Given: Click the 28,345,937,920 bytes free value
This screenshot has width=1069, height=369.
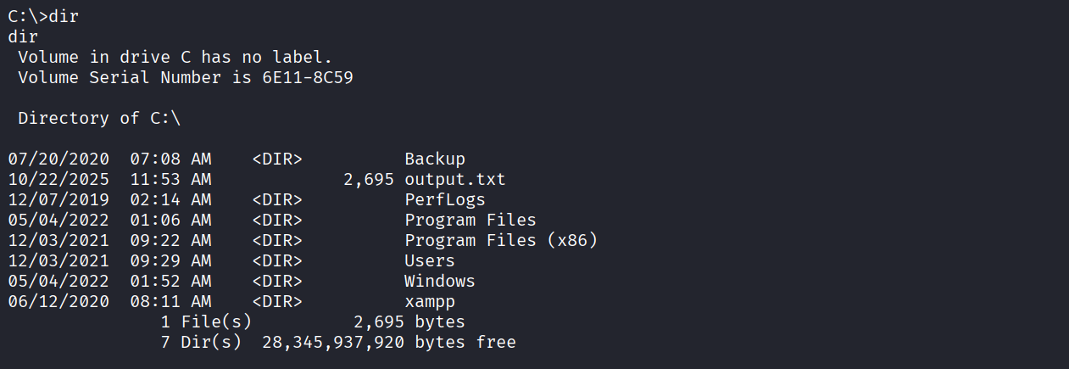Looking at the screenshot, I should pos(333,342).
